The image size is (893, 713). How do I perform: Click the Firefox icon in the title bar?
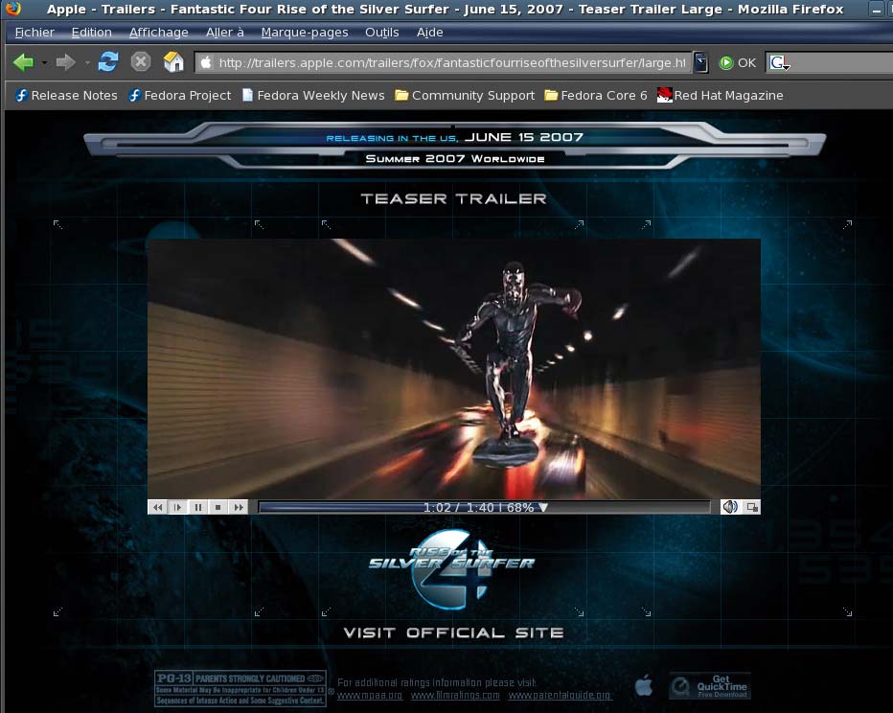pos(12,8)
